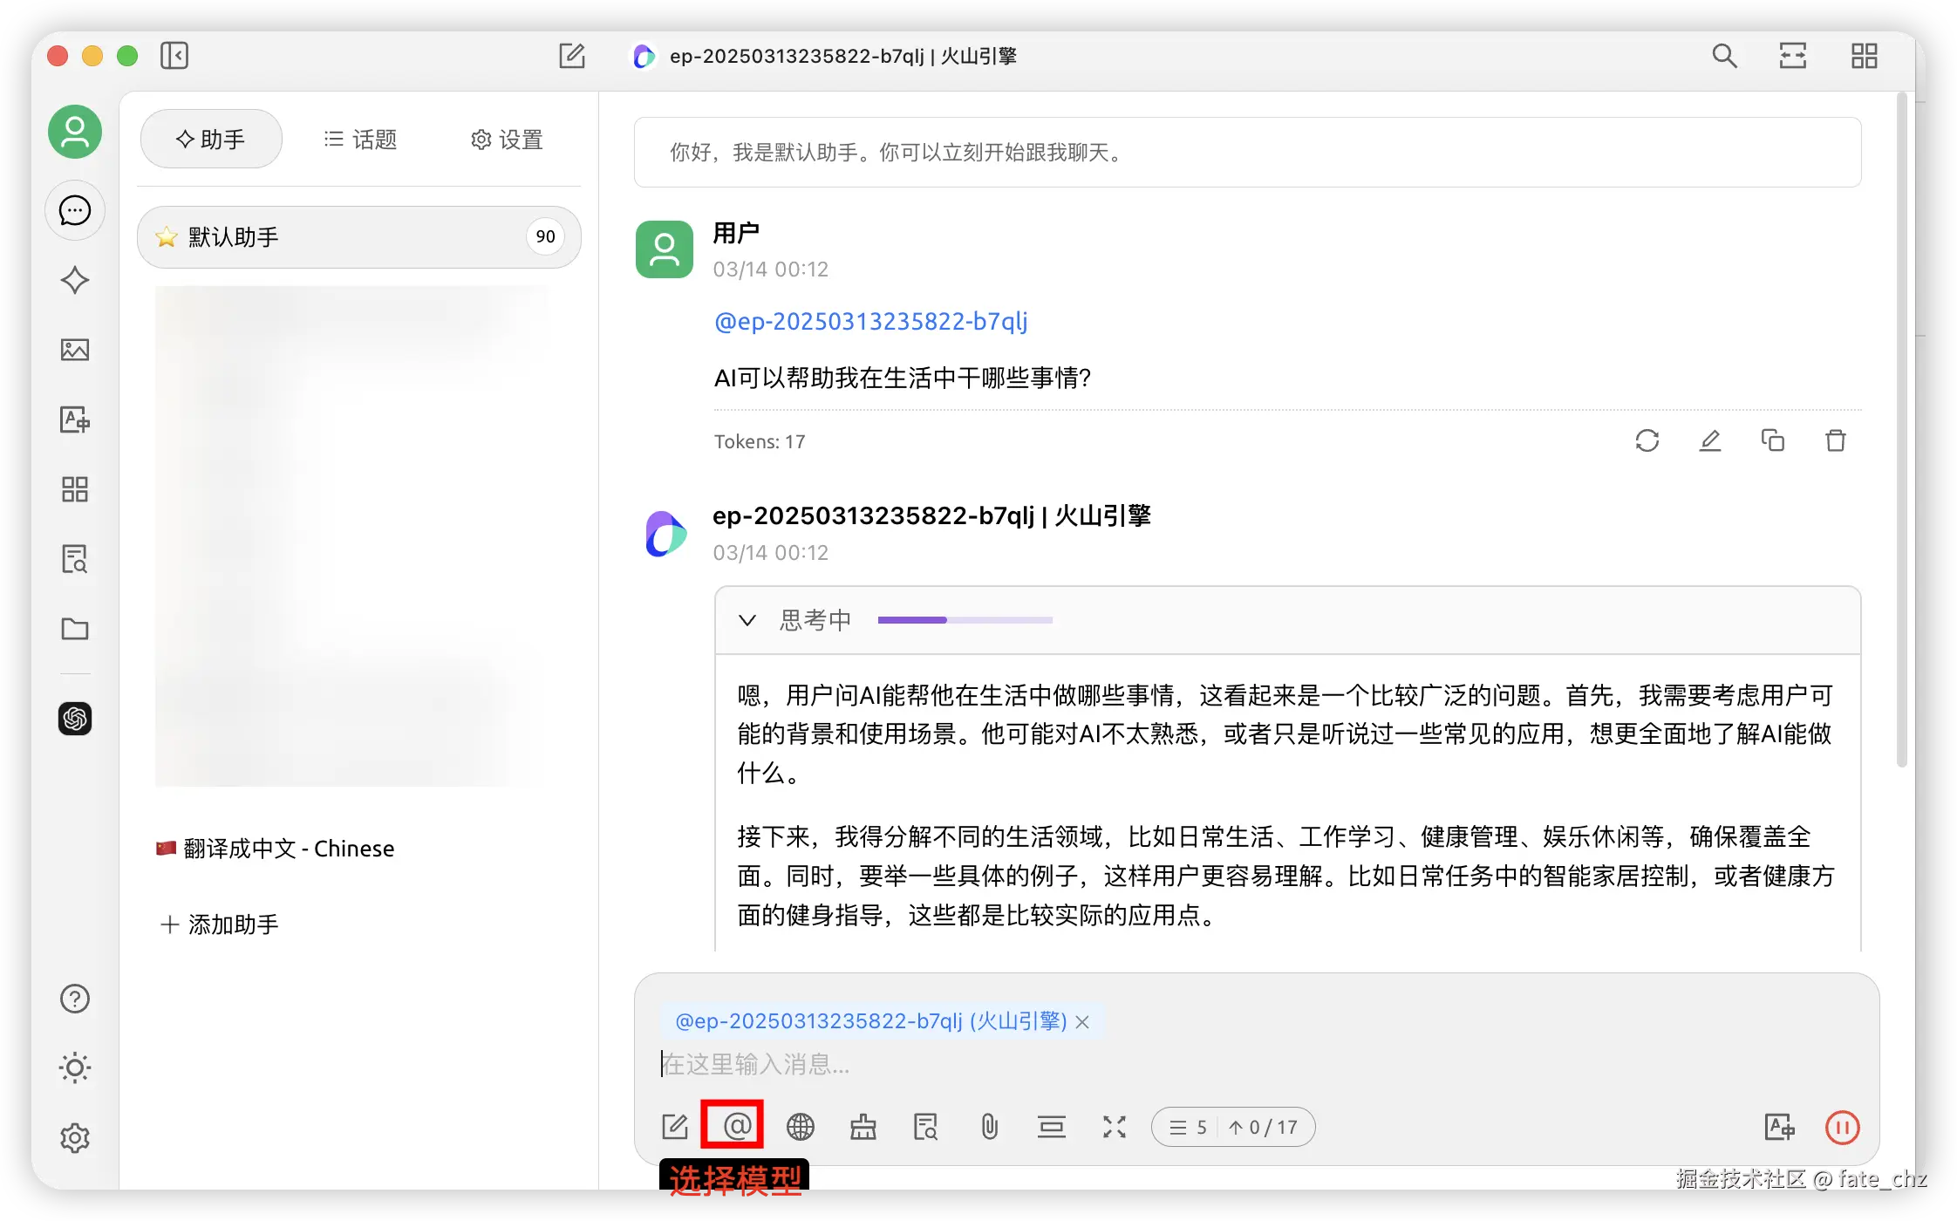This screenshot has height=1221, width=1957.
Task: Open the image painting page in sidebar
Action: (x=75, y=350)
